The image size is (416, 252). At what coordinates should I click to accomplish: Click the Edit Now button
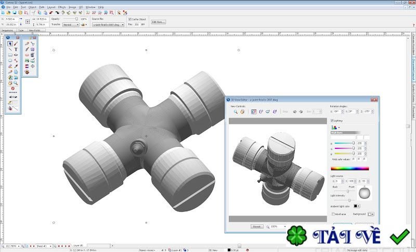coord(158,22)
